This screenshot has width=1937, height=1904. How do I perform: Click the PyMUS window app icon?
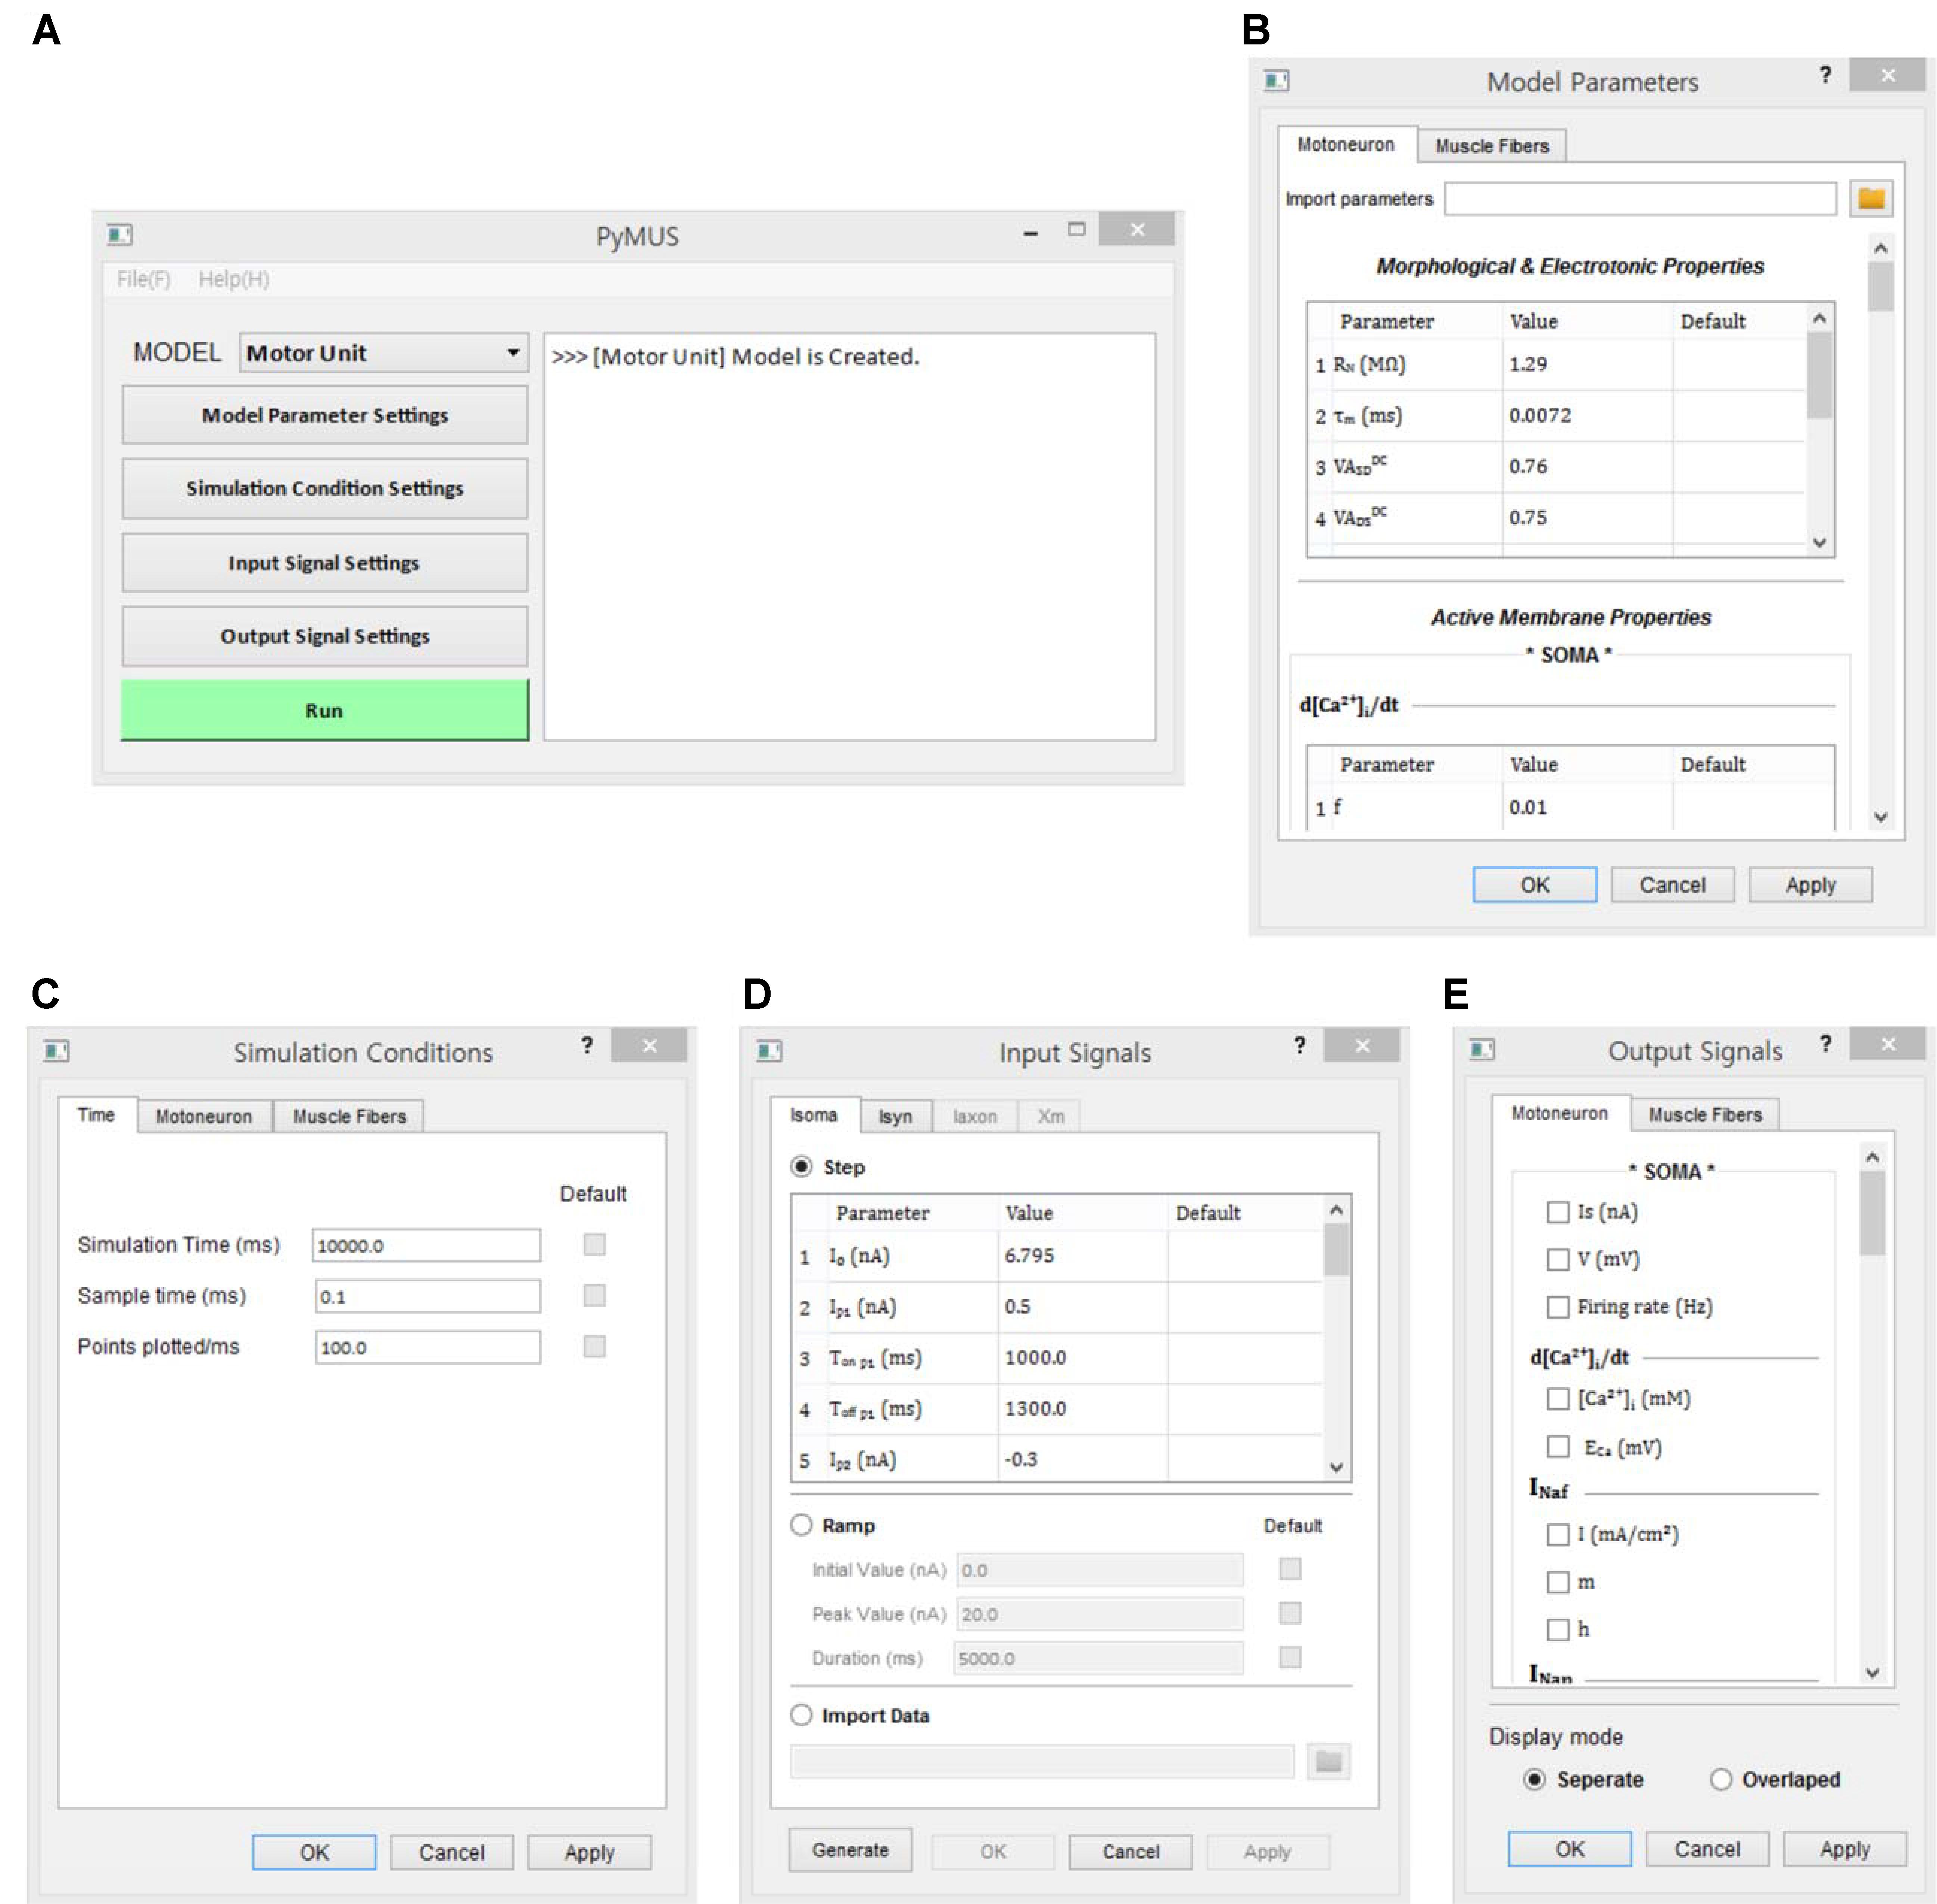[119, 234]
